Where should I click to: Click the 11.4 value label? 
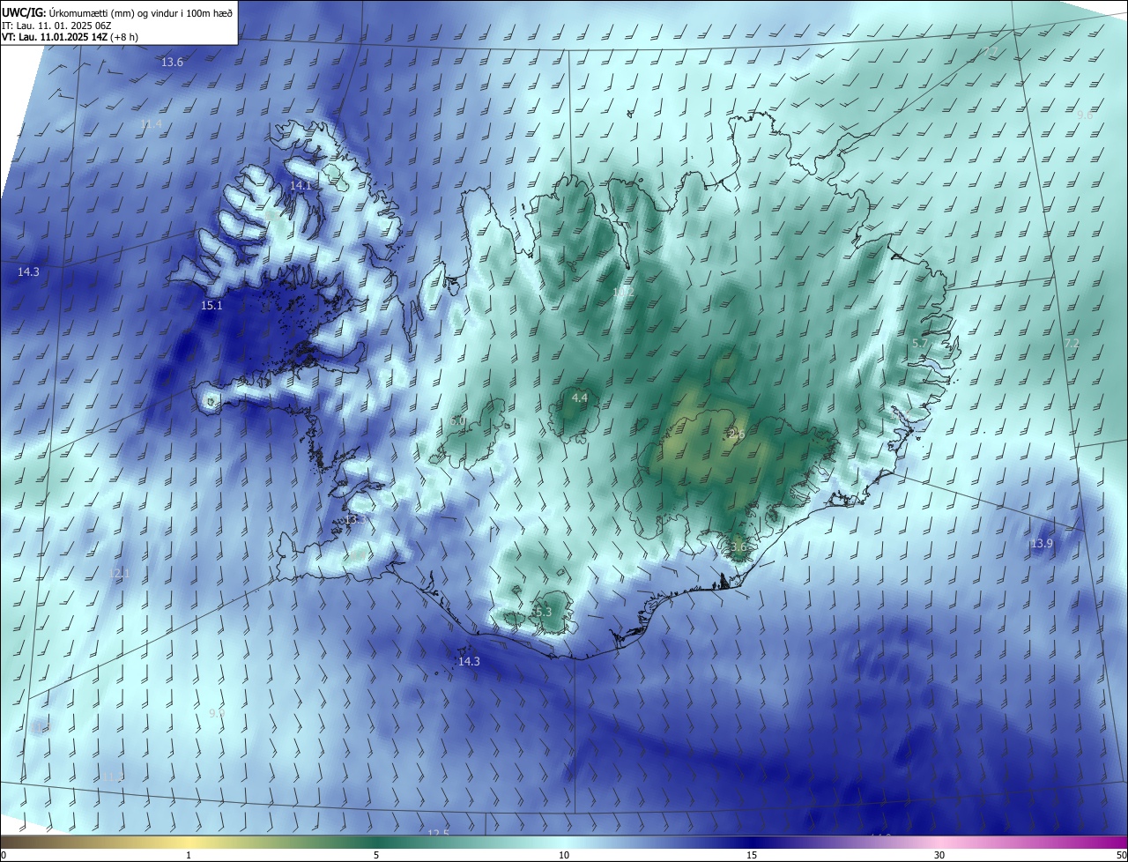click(151, 124)
